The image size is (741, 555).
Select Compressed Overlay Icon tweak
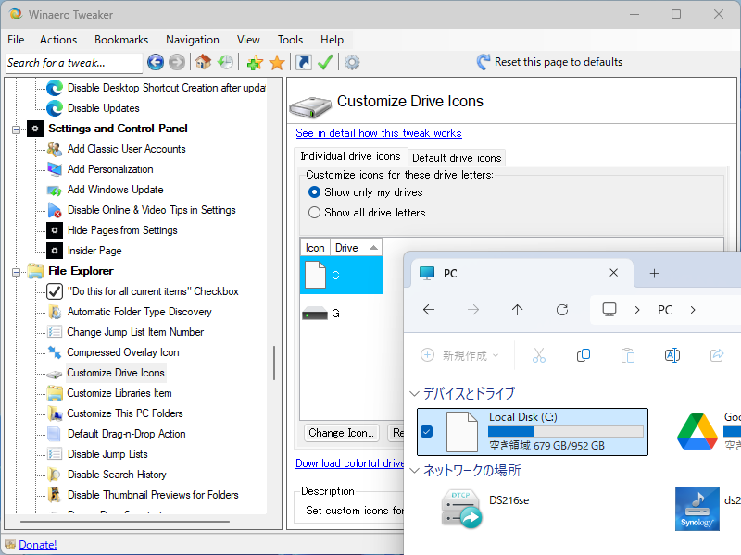coord(123,352)
